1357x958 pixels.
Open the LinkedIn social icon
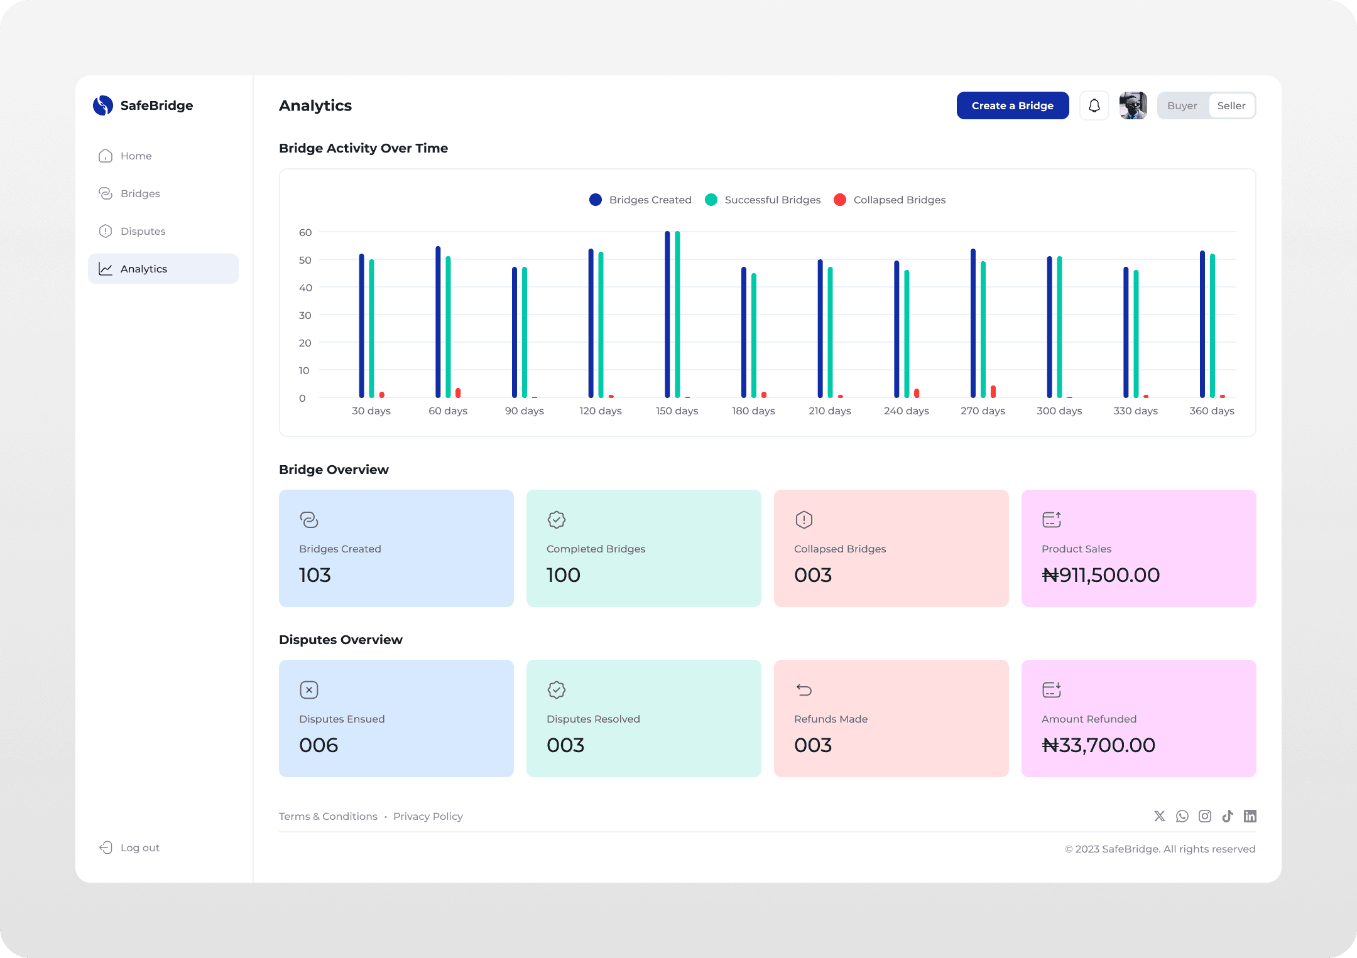pos(1250,816)
